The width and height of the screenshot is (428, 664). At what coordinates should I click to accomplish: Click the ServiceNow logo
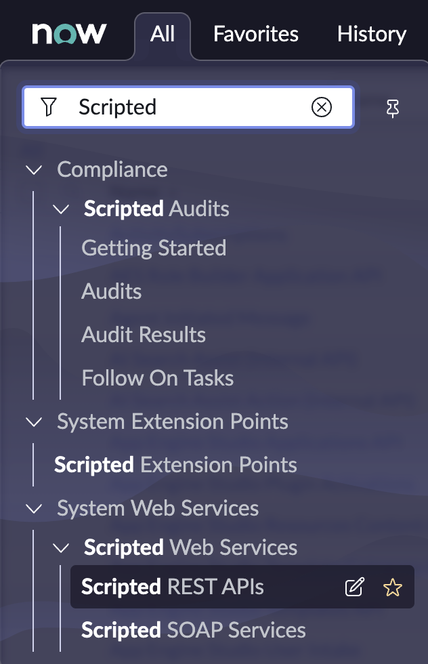(x=70, y=32)
